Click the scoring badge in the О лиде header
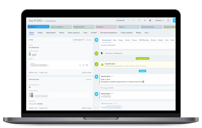This screenshot has height=128, width=202. (79, 40)
